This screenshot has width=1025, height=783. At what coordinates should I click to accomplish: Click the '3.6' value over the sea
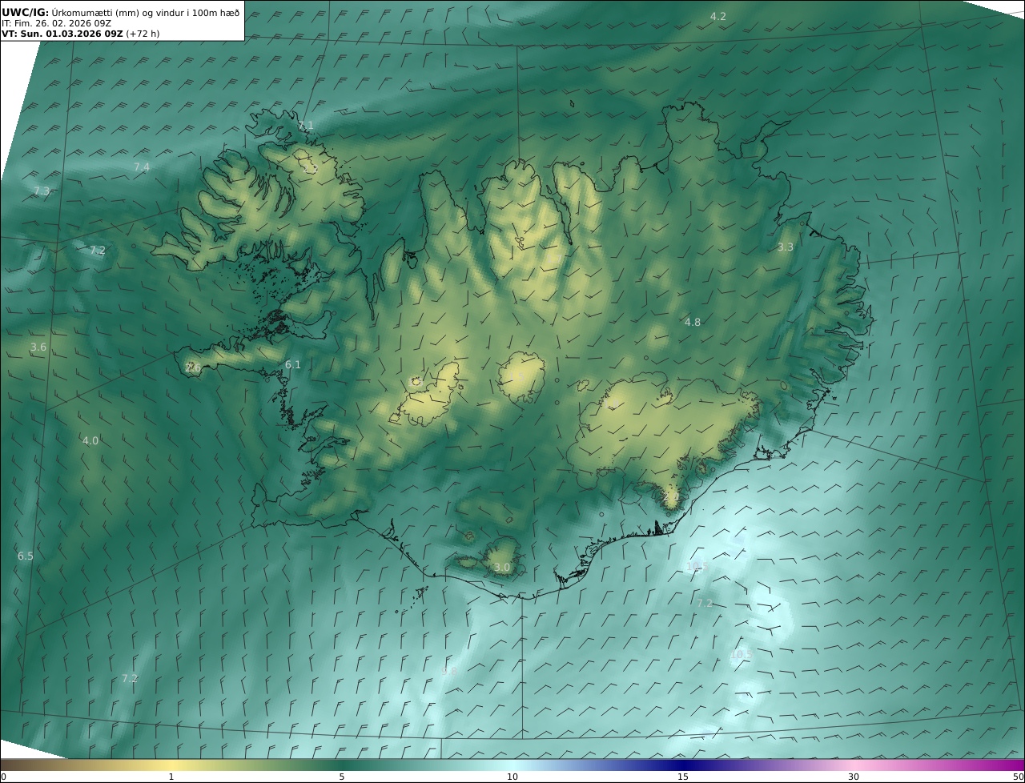coord(38,347)
